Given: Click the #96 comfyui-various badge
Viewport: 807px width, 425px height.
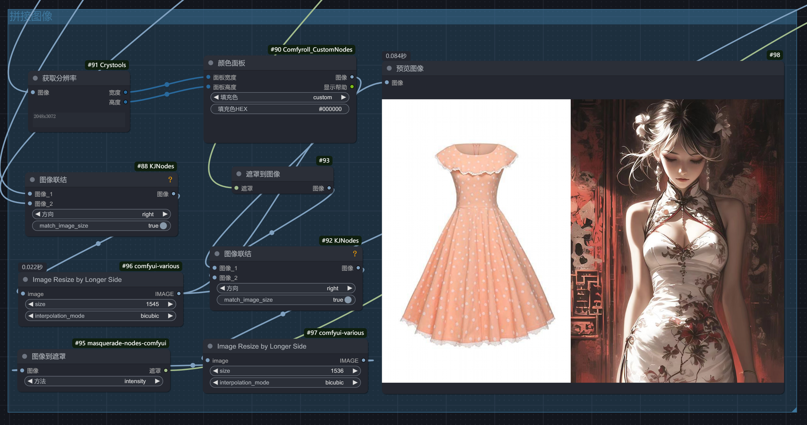Looking at the screenshot, I should 151,266.
